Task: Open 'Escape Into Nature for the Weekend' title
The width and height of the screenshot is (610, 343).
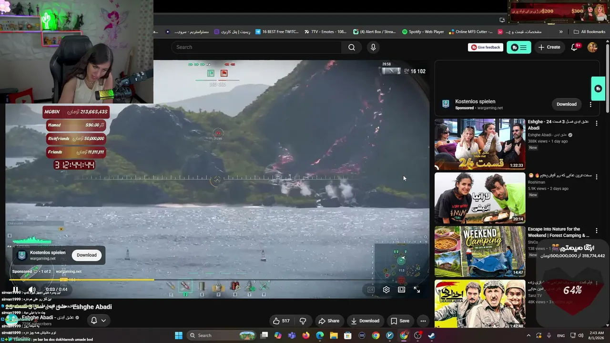Action: point(559,232)
